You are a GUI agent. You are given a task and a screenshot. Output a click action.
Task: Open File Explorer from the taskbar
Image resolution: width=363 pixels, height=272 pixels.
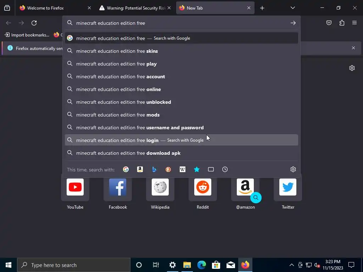pyautogui.click(x=187, y=265)
